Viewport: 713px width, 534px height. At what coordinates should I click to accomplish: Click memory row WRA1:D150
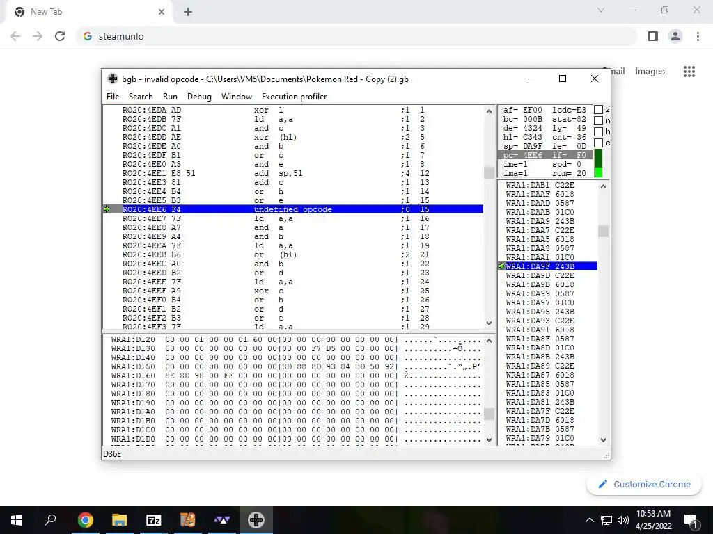click(295, 366)
